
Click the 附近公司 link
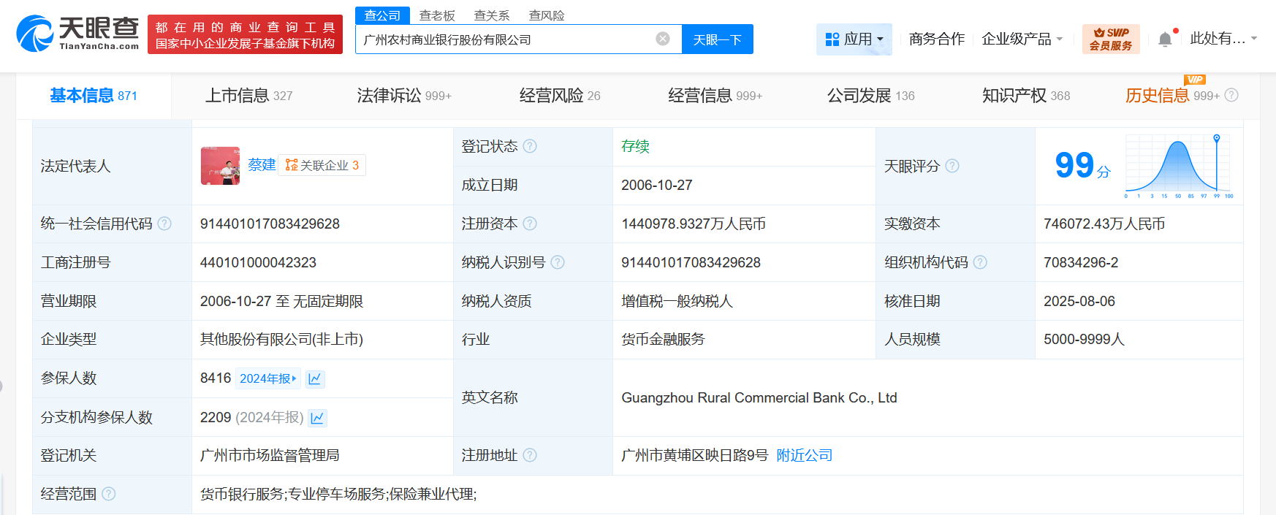point(804,455)
